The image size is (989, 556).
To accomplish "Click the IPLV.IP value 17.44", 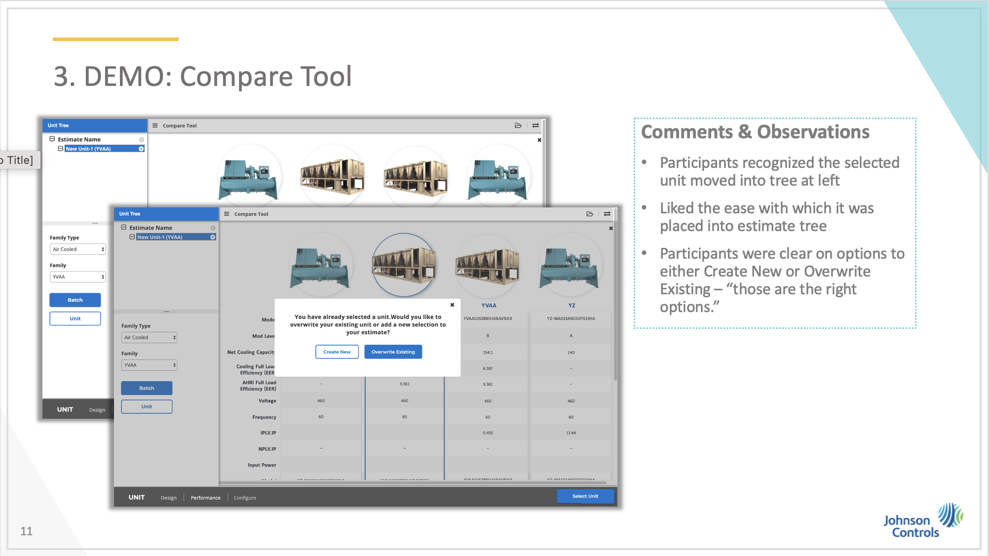I will pos(571,433).
